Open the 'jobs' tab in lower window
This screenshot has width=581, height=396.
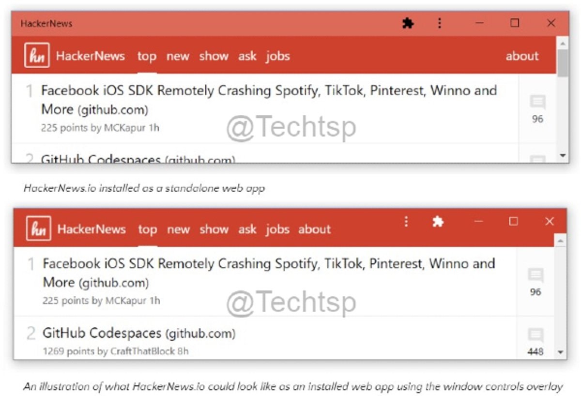(277, 229)
